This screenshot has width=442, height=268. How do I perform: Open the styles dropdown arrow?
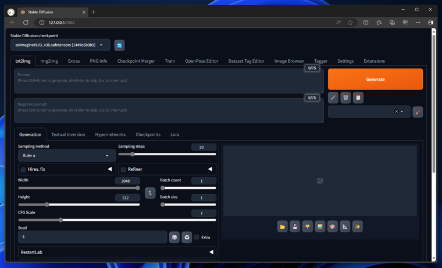click(402, 112)
